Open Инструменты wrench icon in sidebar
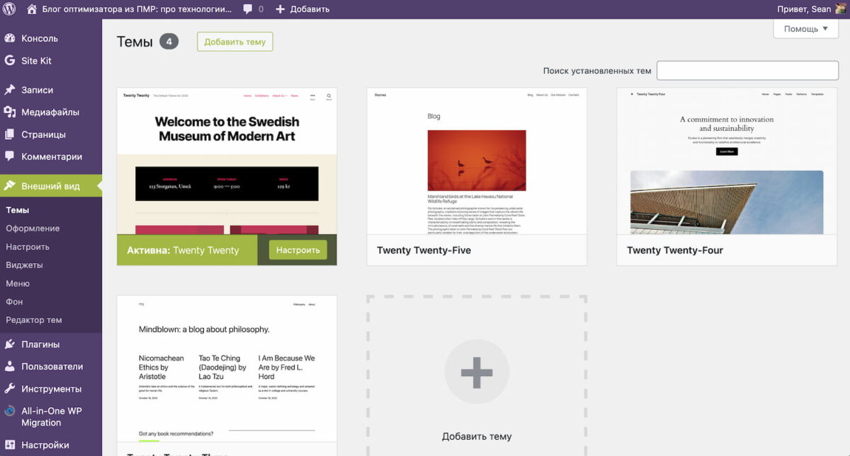850x456 pixels. pos(10,389)
